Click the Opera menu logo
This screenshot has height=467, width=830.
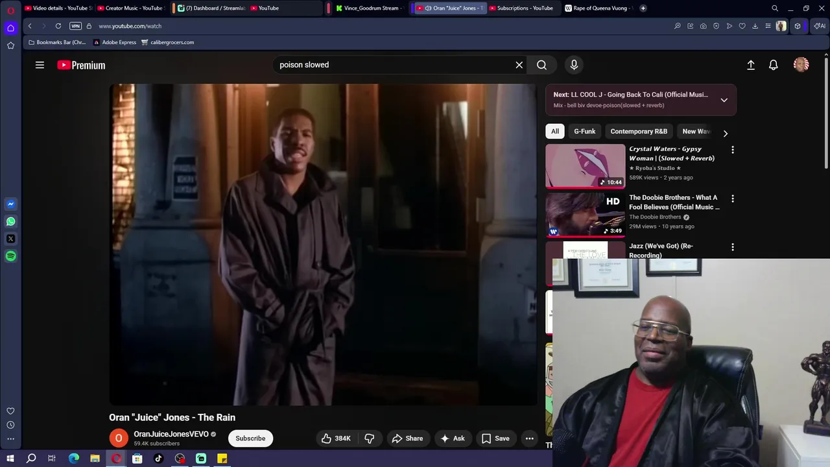point(10,10)
